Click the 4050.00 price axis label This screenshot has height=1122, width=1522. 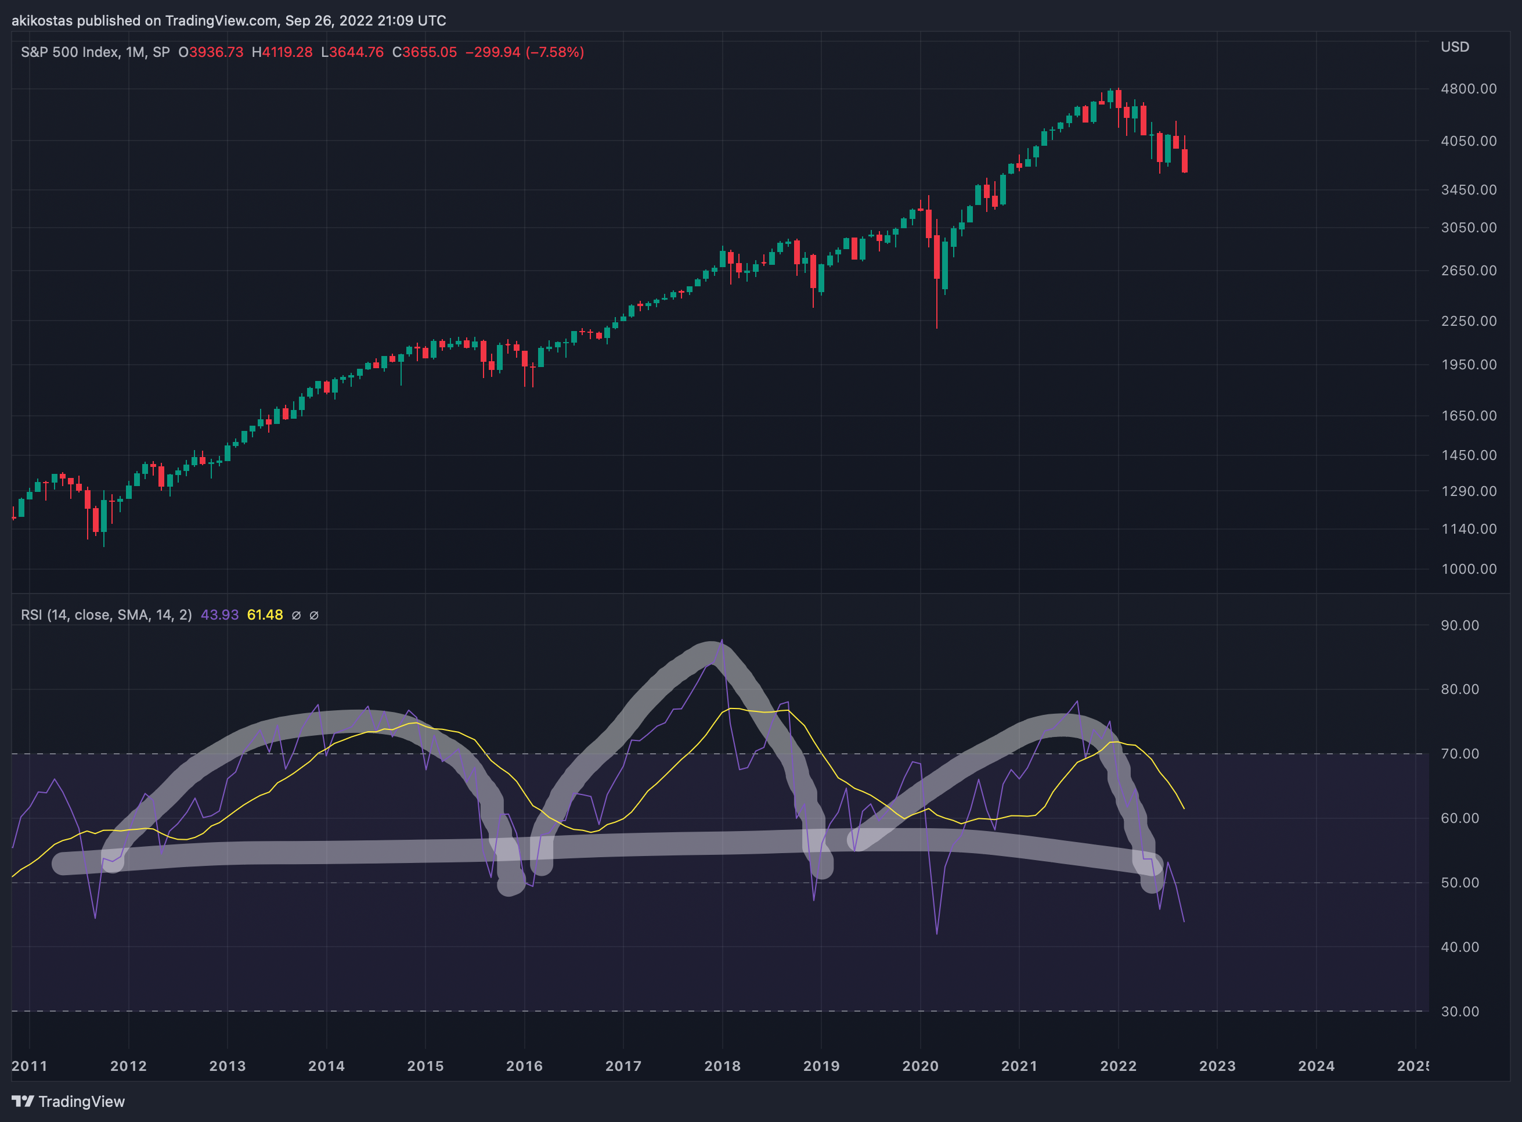coord(1469,141)
